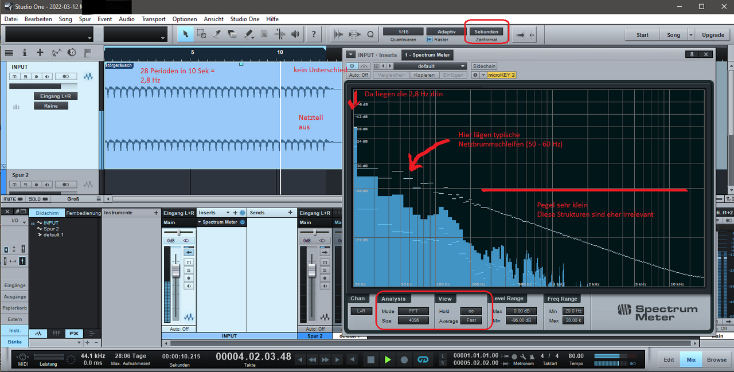Click the Size 4096 value field

tap(413, 320)
